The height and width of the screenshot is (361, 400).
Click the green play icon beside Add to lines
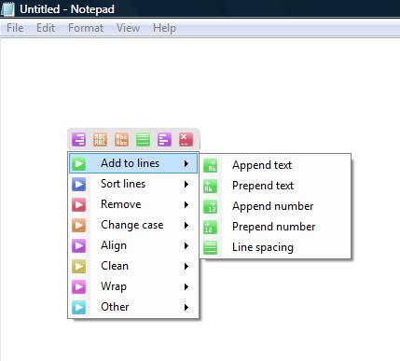78,163
